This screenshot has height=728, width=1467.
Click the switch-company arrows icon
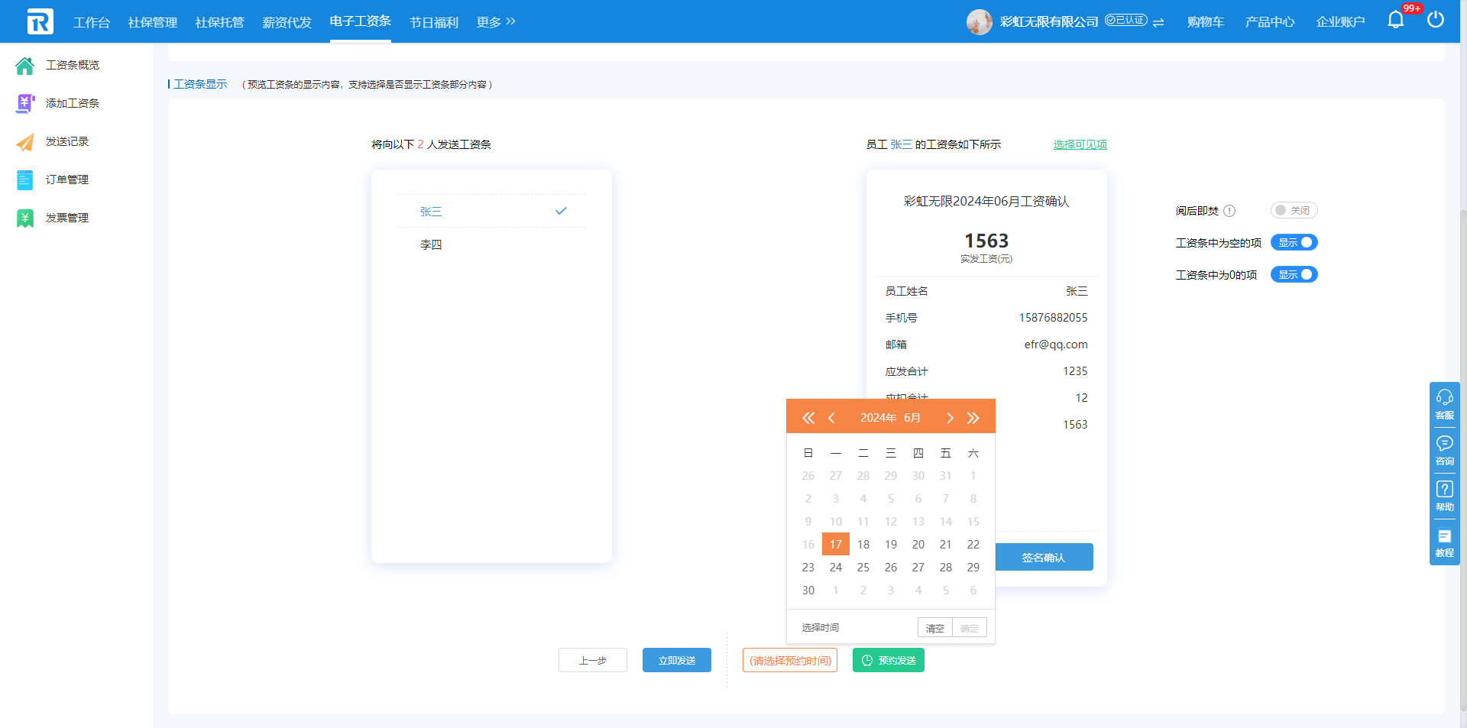pyautogui.click(x=1158, y=22)
